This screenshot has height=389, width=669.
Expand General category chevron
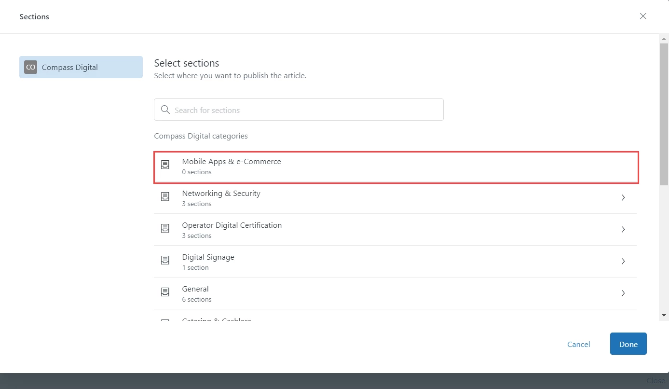click(623, 293)
